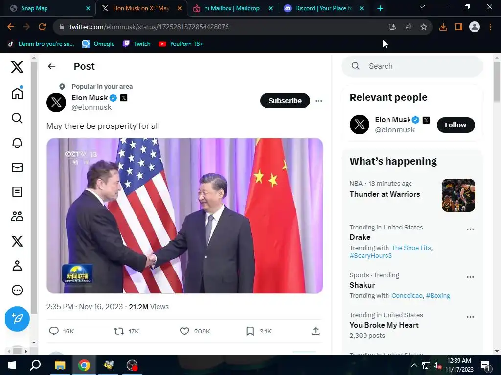Bookmark the post (3.1K icon)
The width and height of the screenshot is (501, 375).
(x=250, y=331)
